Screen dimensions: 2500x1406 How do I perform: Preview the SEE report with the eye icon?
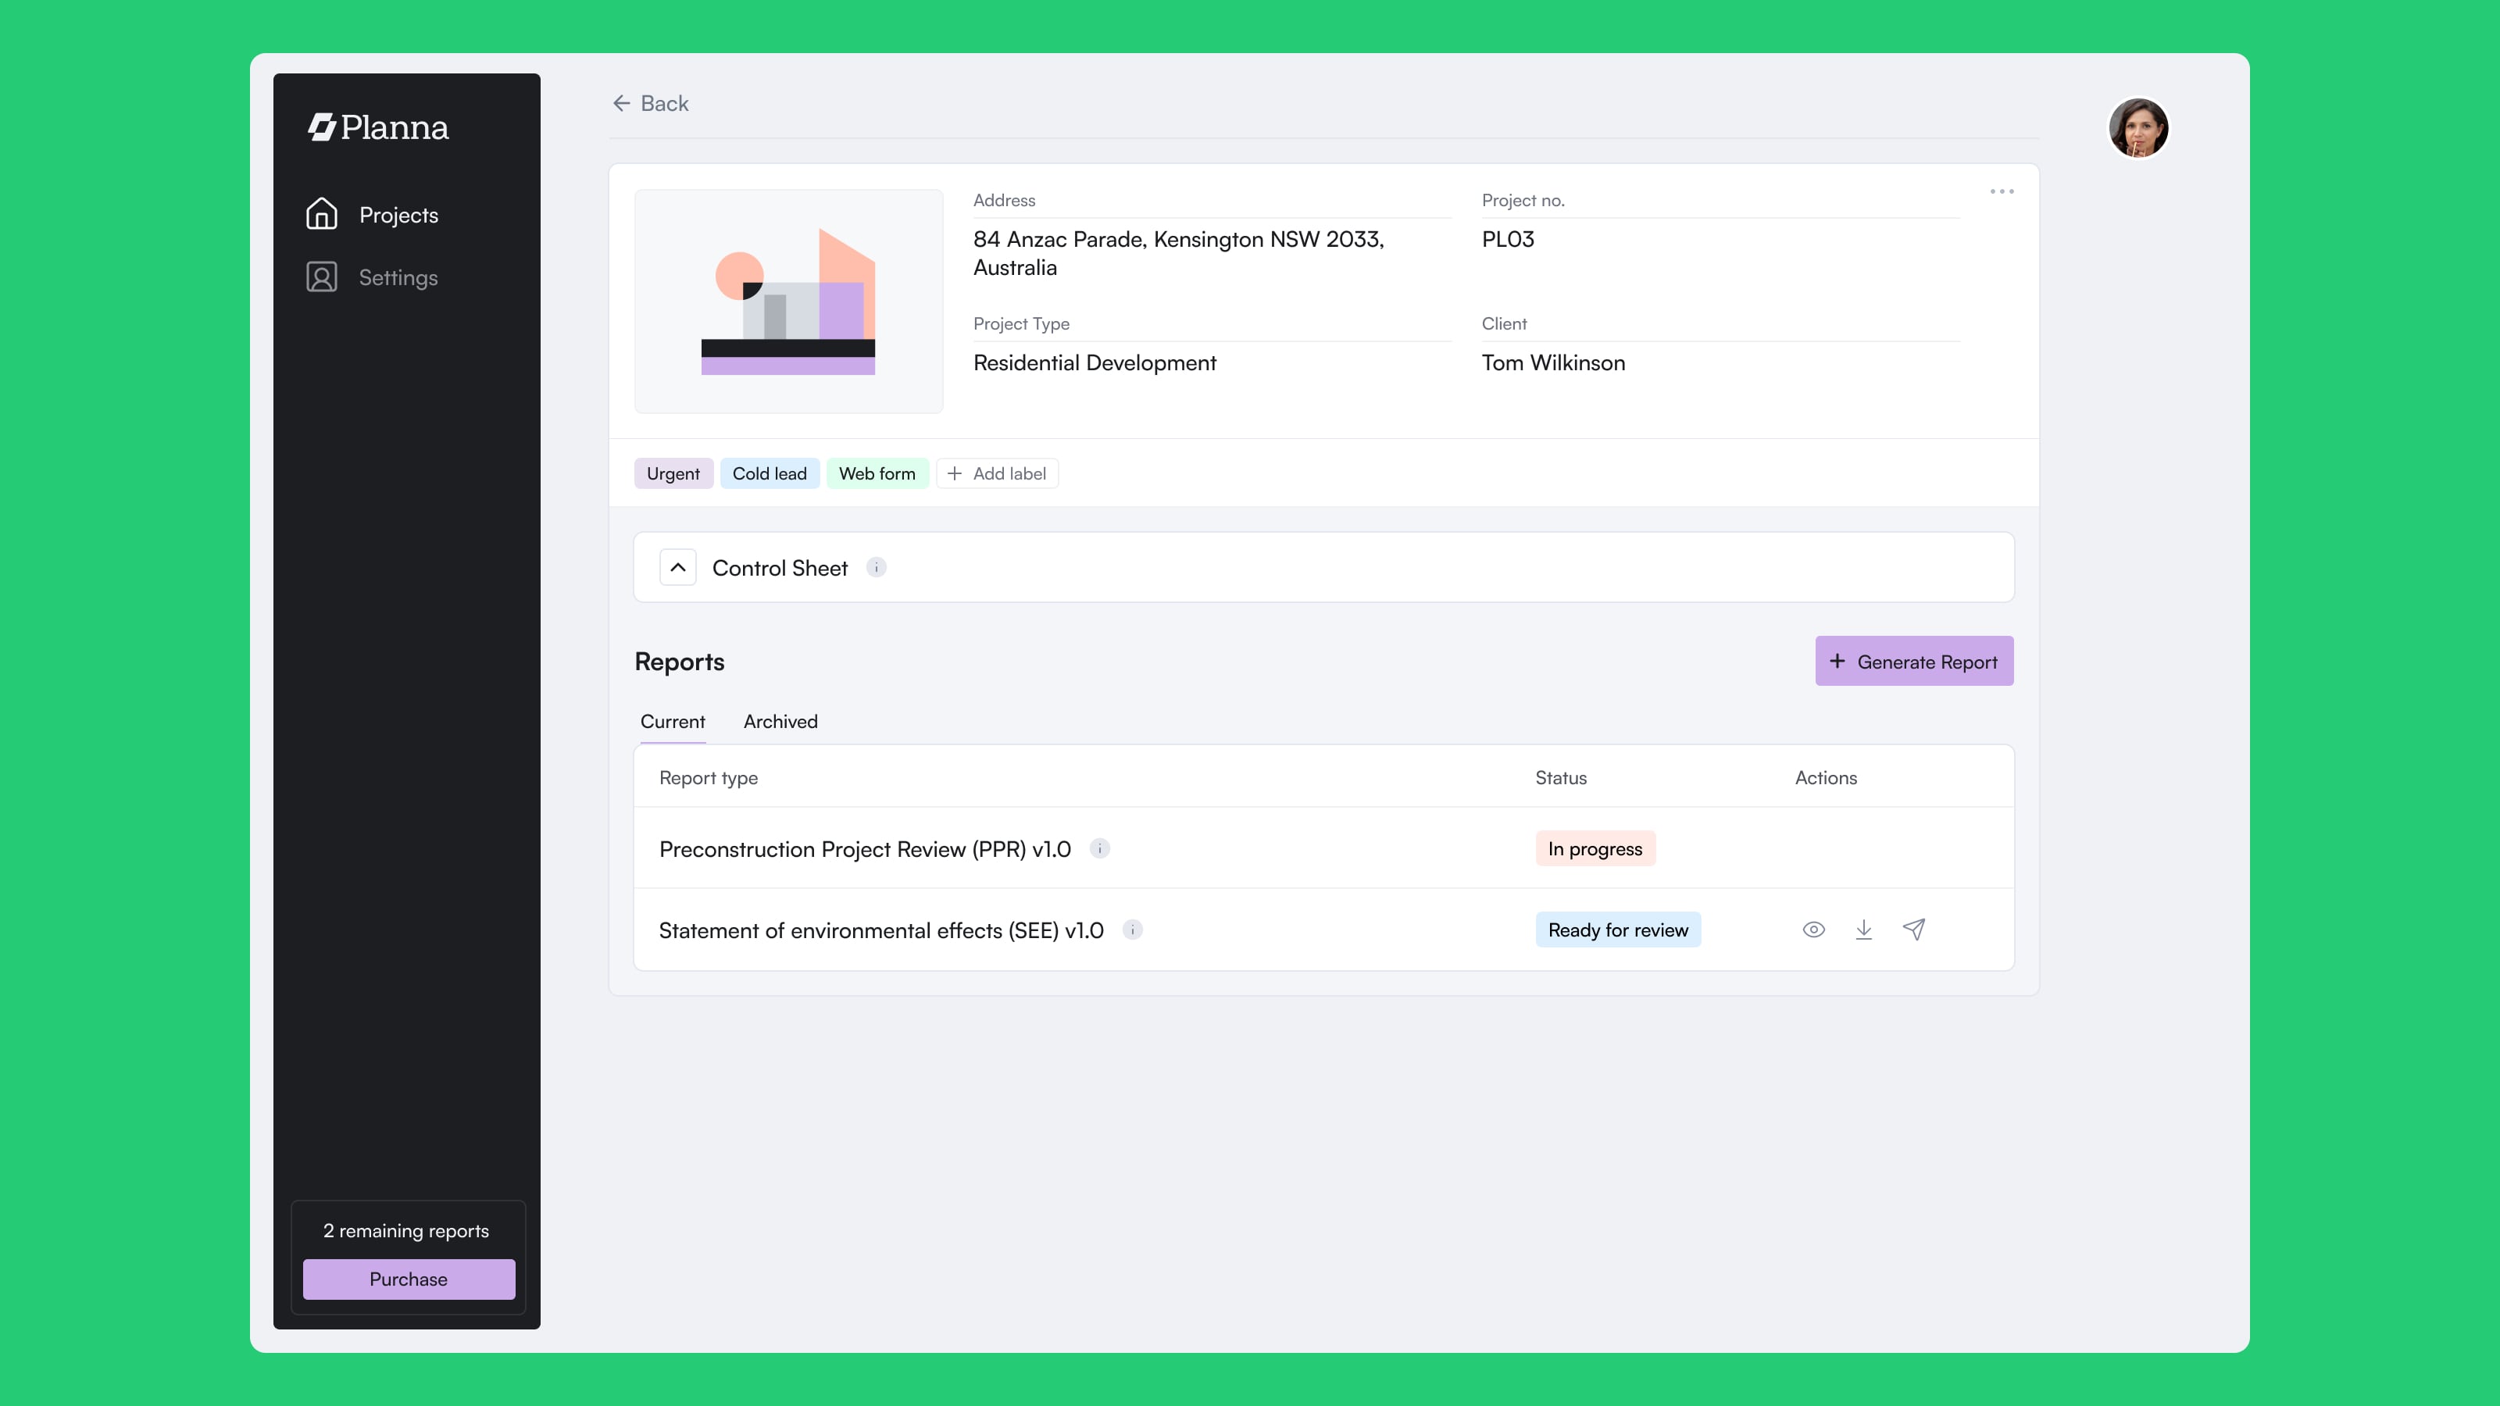[1812, 929]
